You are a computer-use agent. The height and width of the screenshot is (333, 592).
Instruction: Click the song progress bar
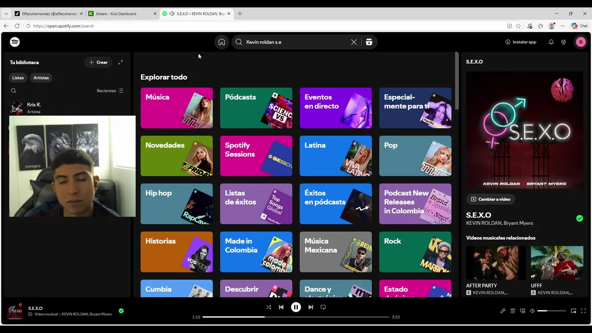(296, 317)
